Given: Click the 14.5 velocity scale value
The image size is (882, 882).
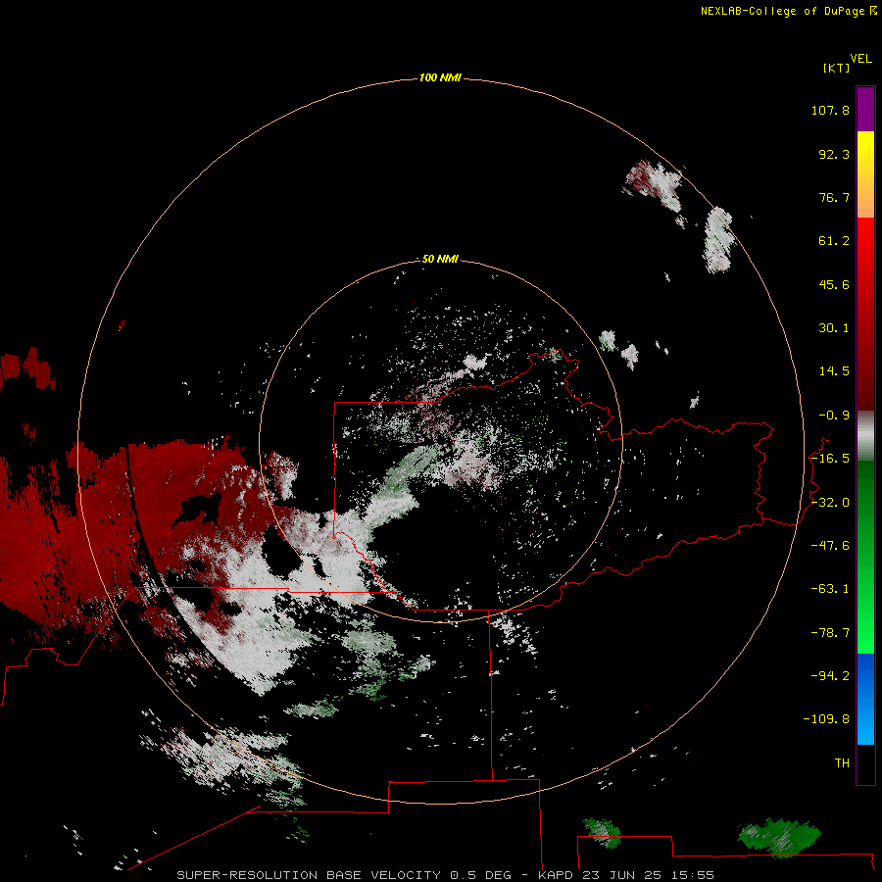Looking at the screenshot, I should (x=834, y=371).
